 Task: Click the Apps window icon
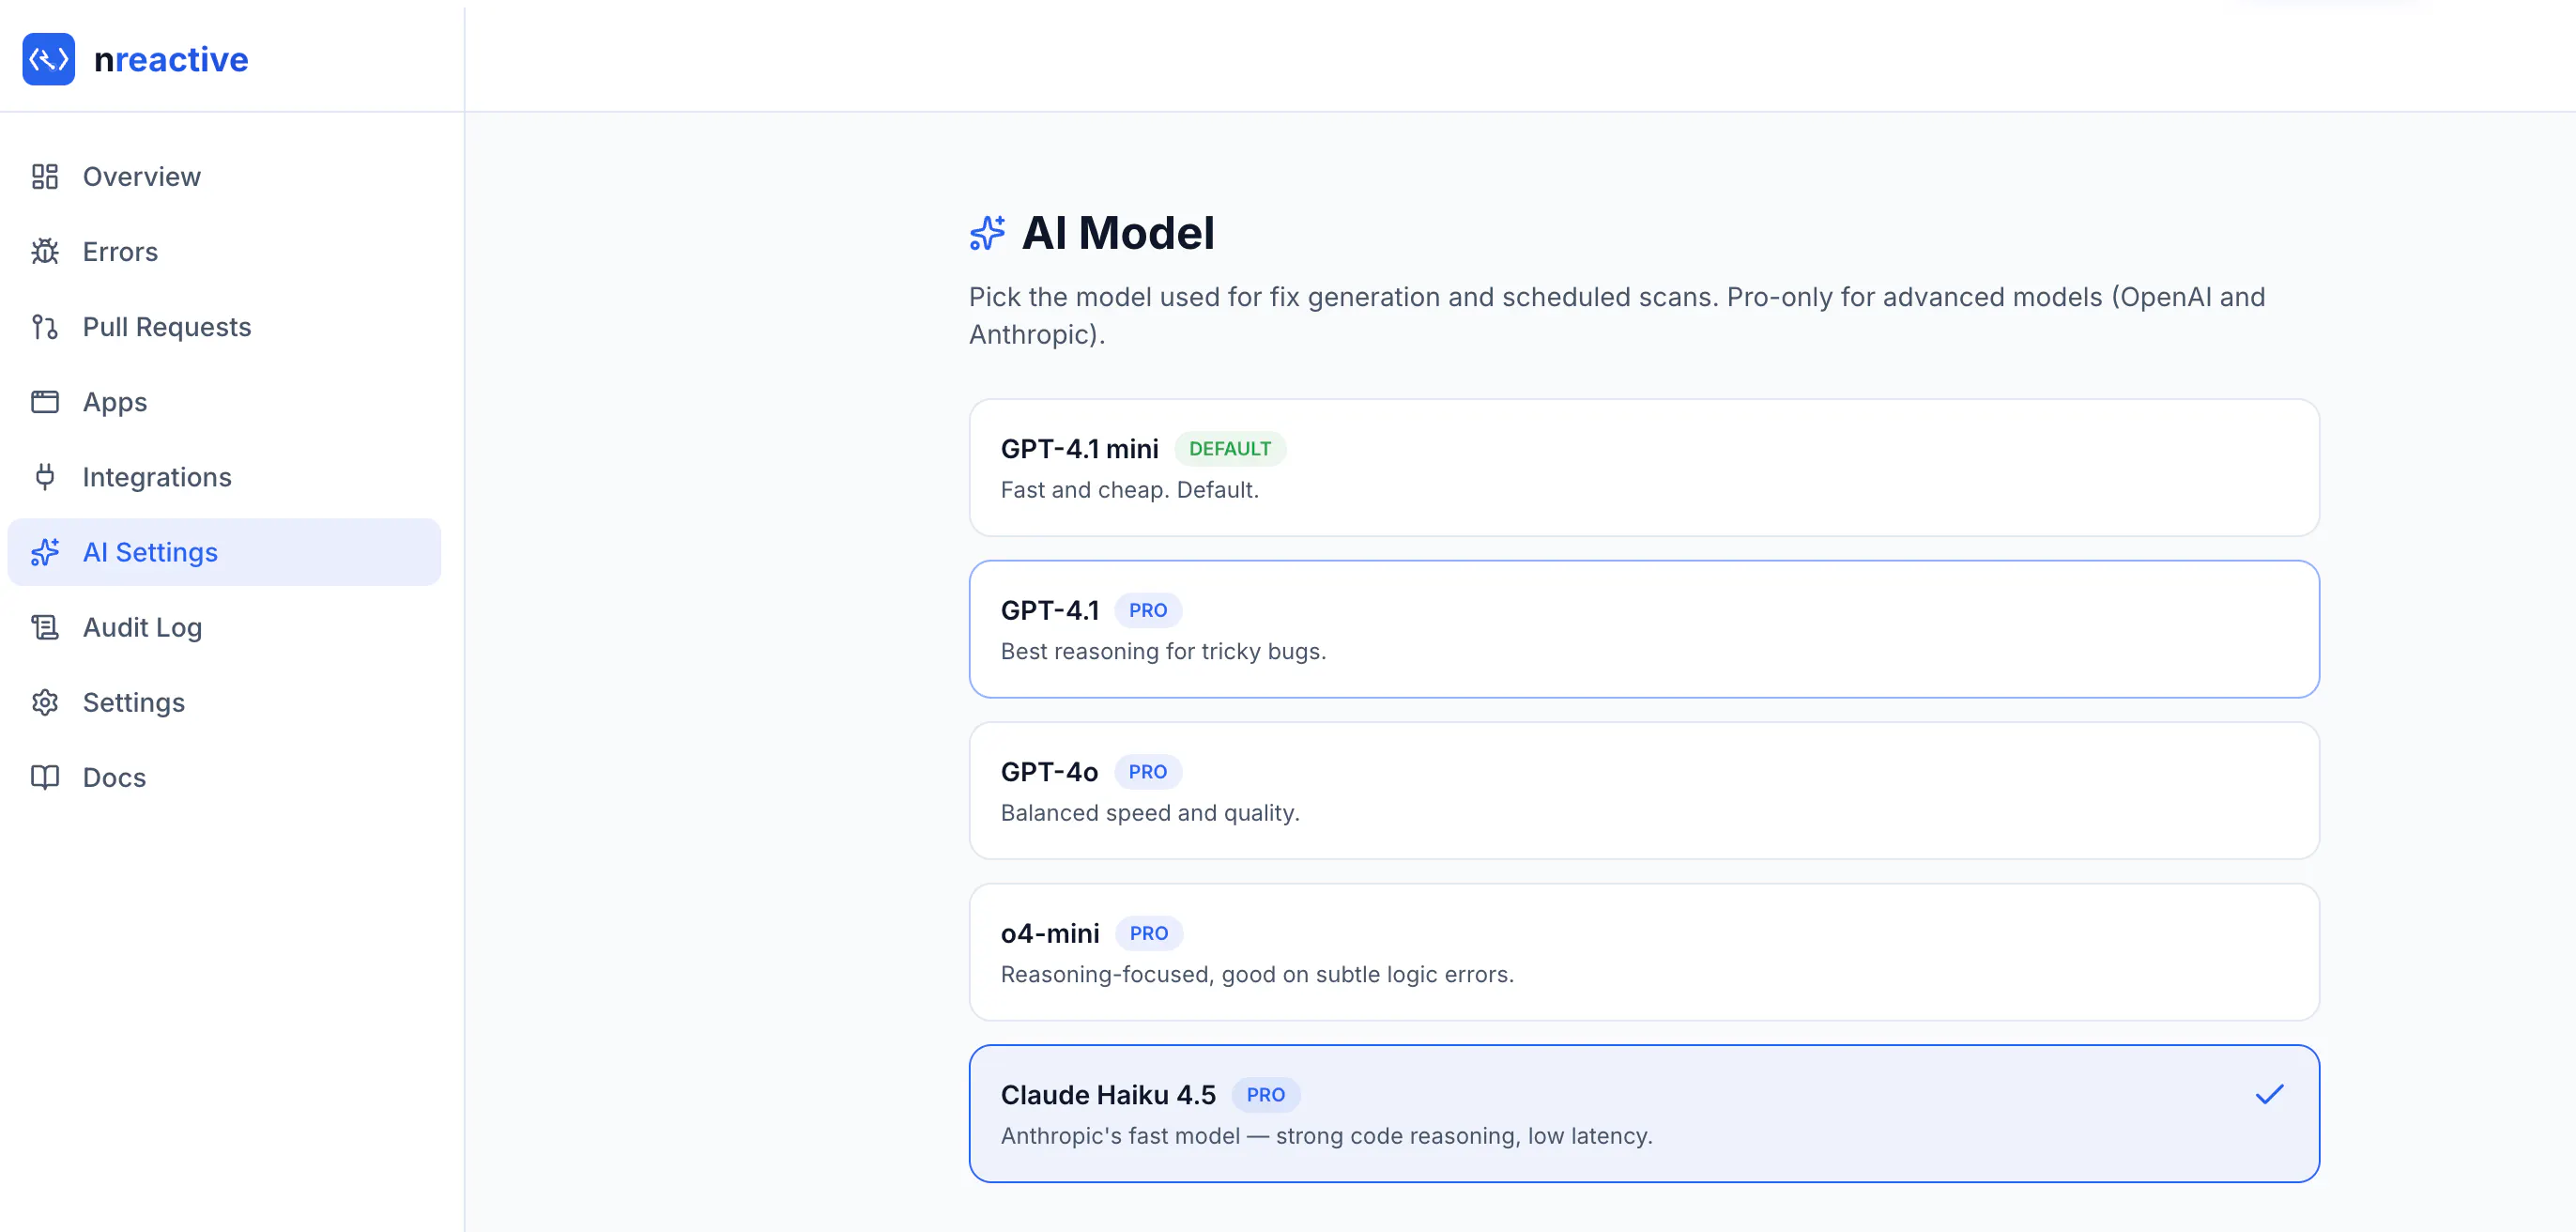point(45,402)
